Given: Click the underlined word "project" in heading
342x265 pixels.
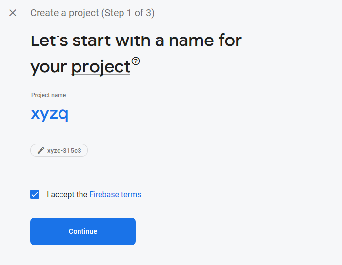Looking at the screenshot, I should (101, 67).
